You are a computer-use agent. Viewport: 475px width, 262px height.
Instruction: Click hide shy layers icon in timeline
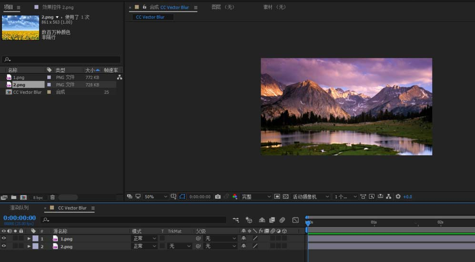pos(262,220)
